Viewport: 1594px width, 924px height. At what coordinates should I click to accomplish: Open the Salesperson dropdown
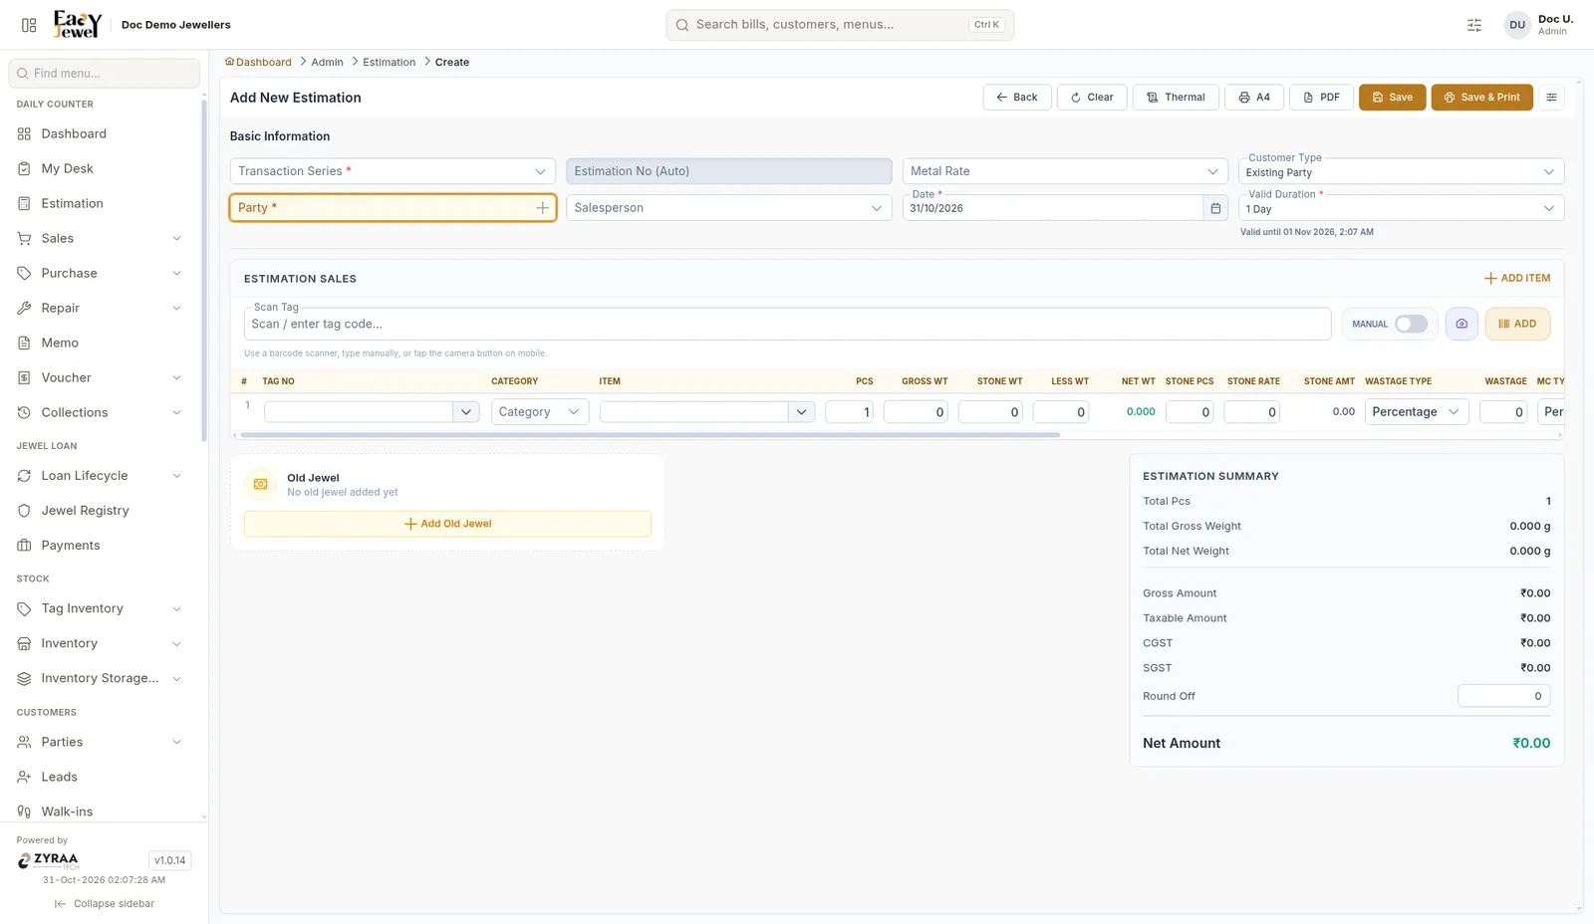[x=728, y=208]
